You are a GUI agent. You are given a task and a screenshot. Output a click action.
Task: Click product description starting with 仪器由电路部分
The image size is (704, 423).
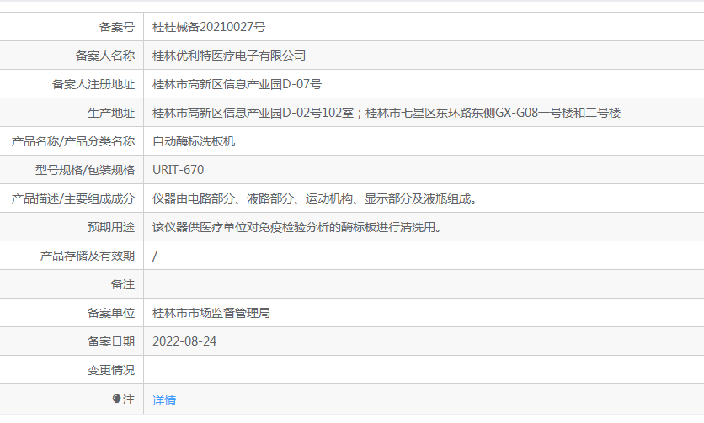[315, 198]
